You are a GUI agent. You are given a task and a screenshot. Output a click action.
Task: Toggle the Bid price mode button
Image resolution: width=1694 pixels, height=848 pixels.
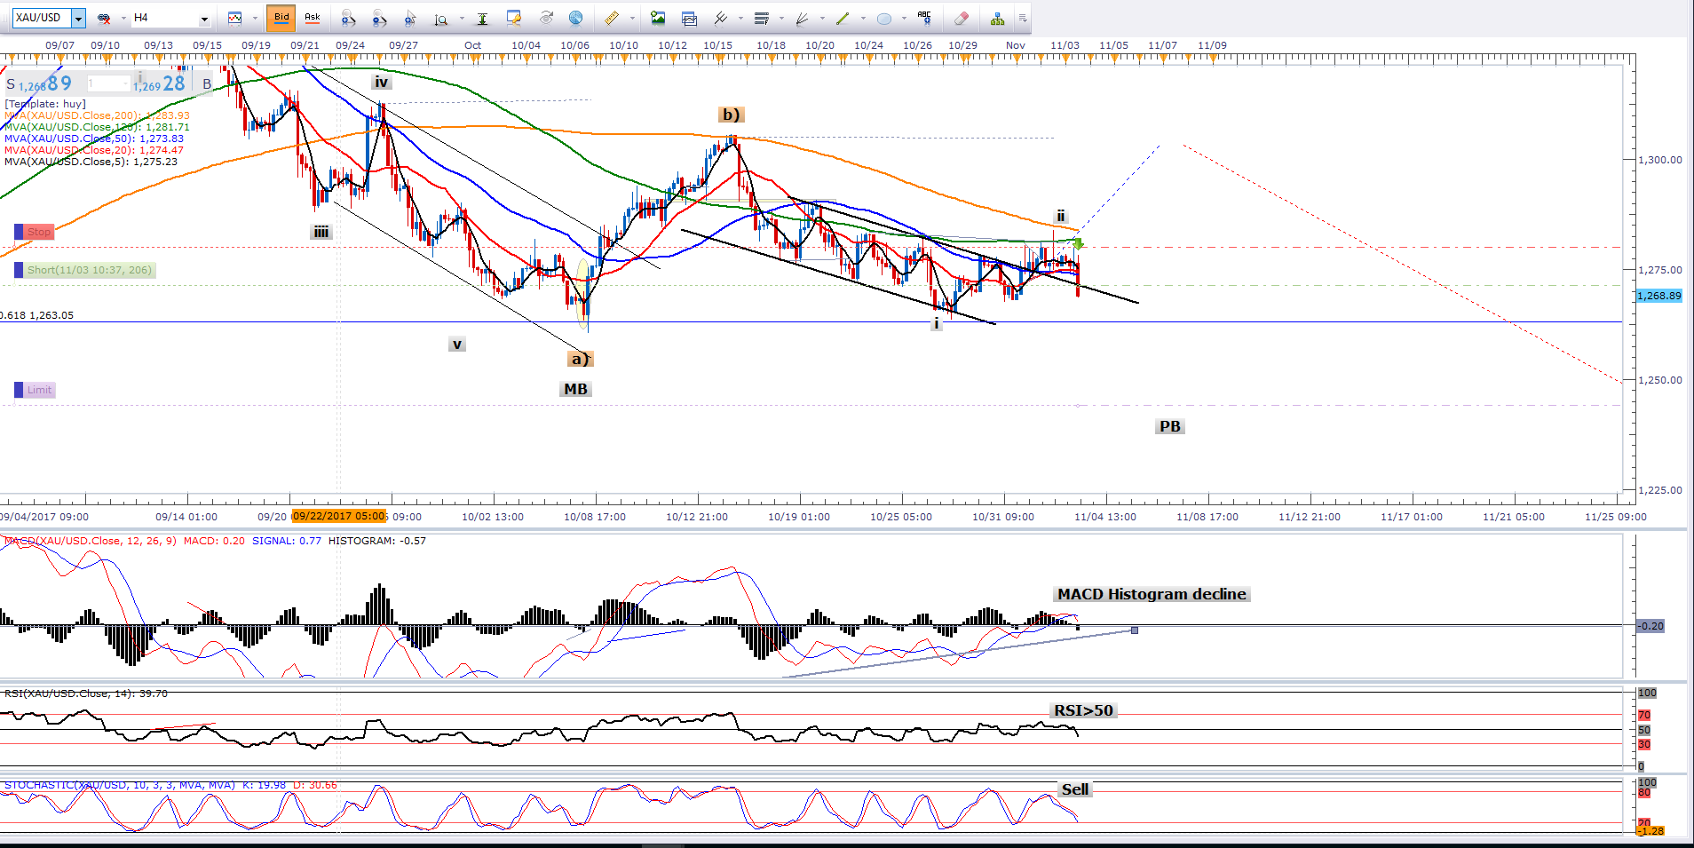point(281,18)
